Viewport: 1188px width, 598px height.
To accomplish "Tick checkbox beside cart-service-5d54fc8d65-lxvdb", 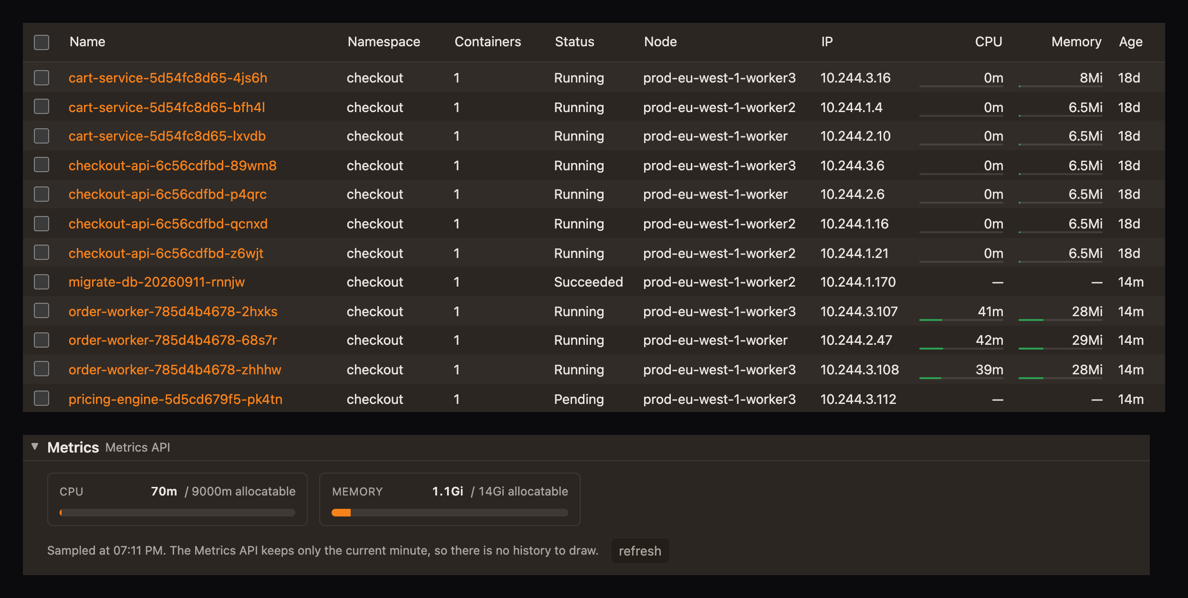I will point(42,136).
